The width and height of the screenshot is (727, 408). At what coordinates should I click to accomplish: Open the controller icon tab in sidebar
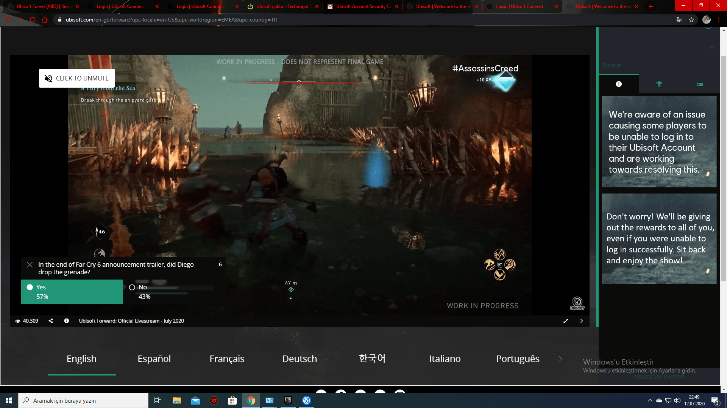pos(700,84)
